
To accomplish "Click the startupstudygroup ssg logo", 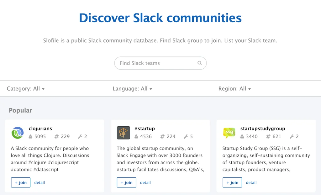I will pos(229,133).
